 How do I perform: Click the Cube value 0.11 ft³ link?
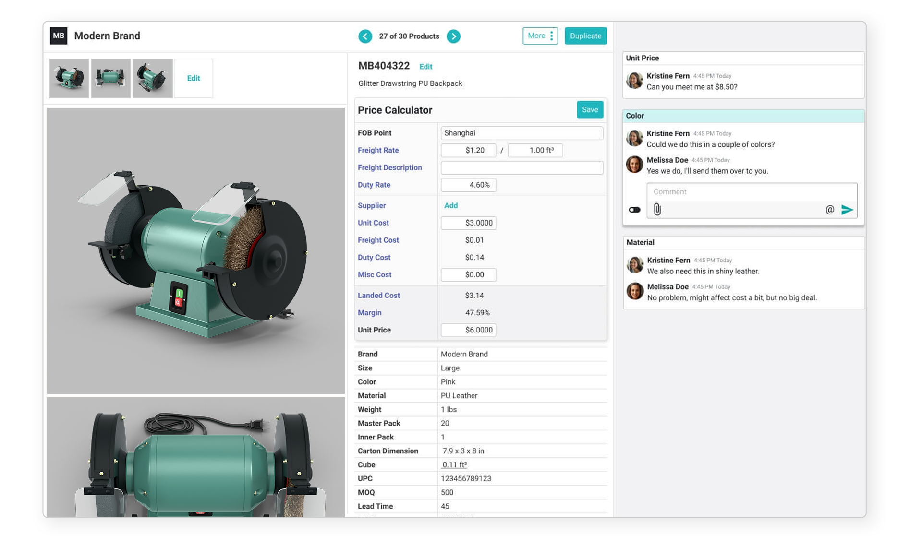[x=454, y=464]
